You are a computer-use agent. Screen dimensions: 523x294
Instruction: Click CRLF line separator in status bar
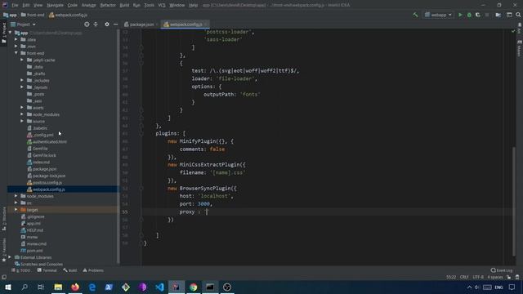(464, 277)
